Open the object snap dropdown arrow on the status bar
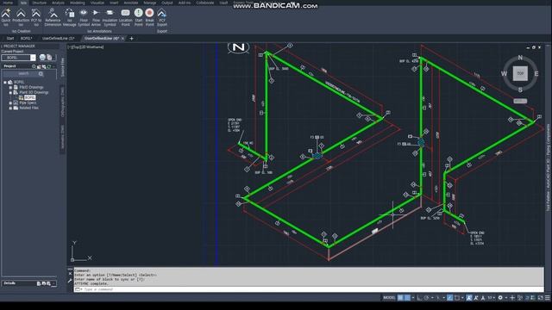The image size is (552, 310). 462,298
